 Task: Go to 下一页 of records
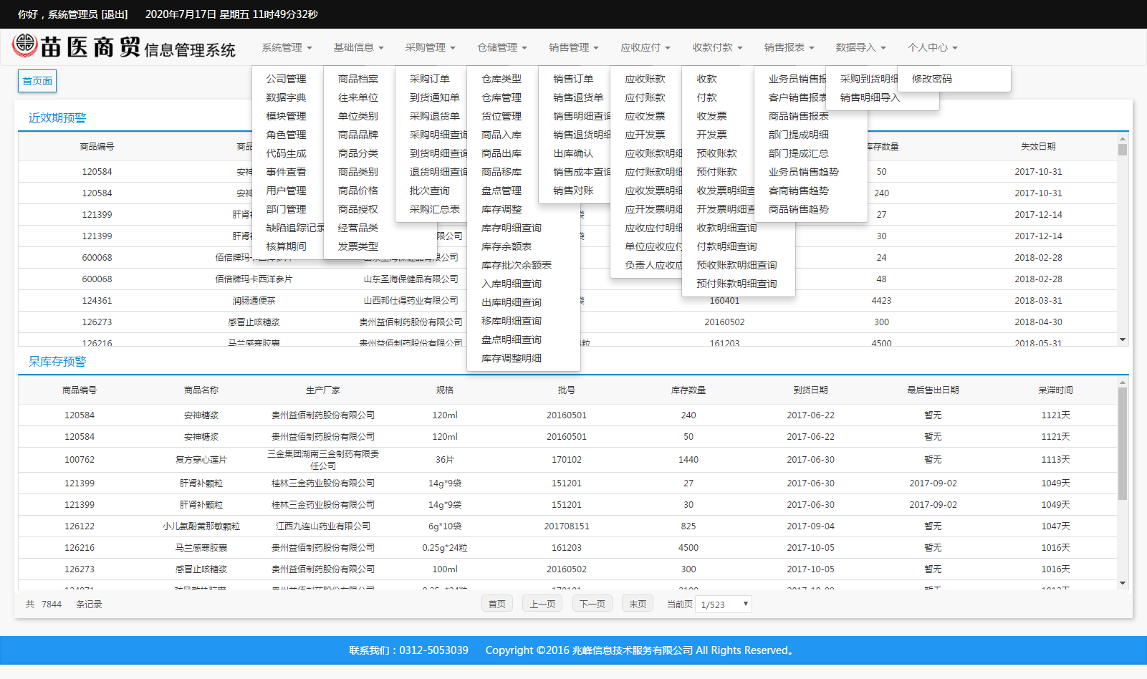592,604
